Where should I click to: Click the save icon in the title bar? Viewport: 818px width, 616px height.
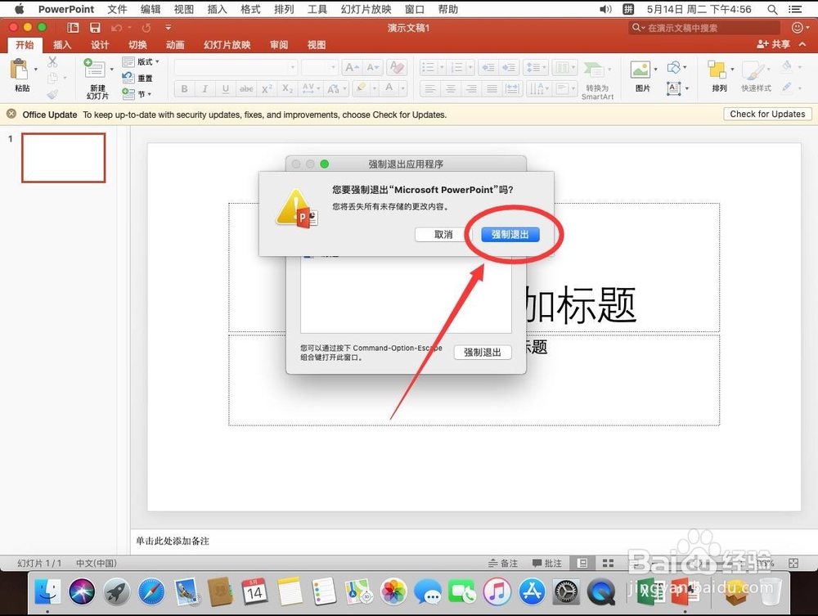[x=95, y=28]
